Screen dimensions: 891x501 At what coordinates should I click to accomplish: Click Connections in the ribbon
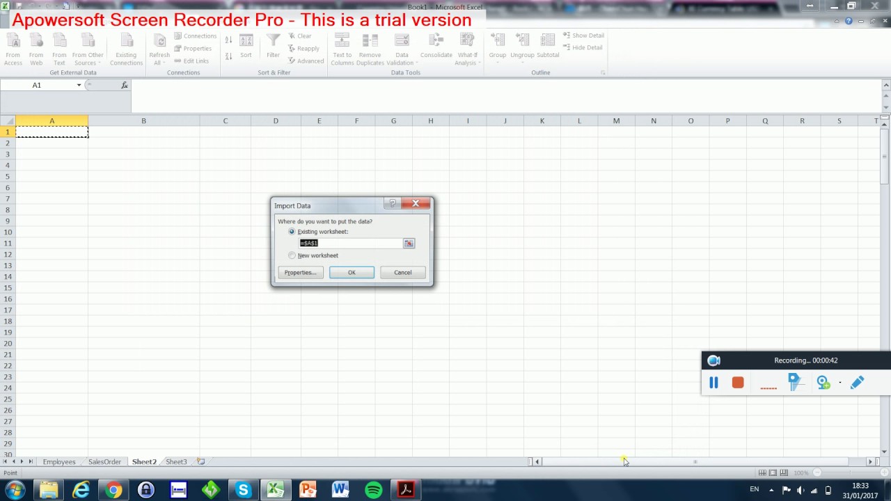[195, 36]
